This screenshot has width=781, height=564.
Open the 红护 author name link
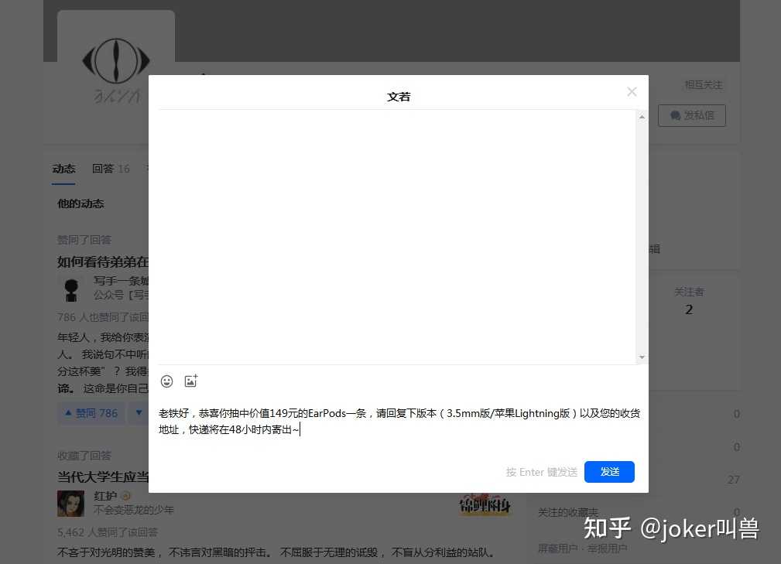click(105, 496)
